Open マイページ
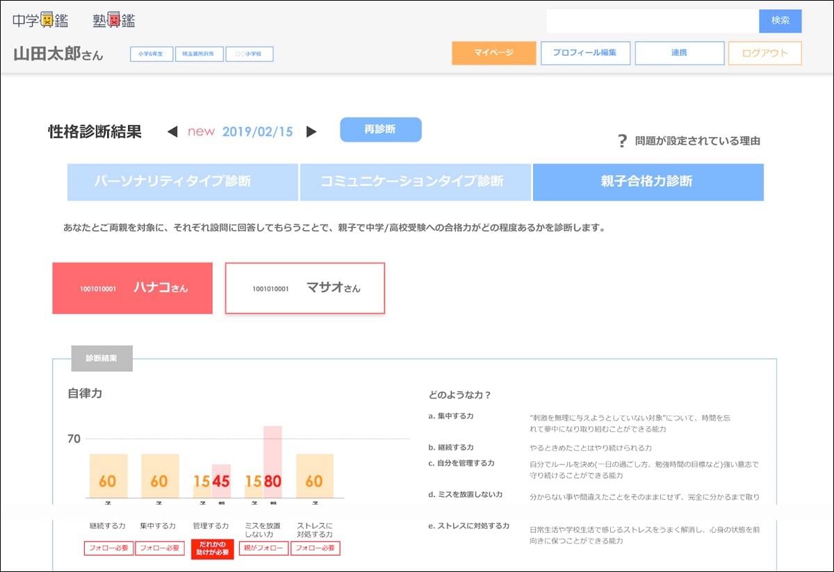Image resolution: width=834 pixels, height=572 pixels. (493, 54)
